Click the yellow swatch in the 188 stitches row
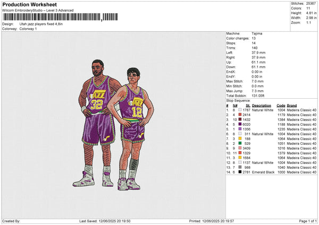The width and height of the screenshot is (319, 225). point(240,139)
